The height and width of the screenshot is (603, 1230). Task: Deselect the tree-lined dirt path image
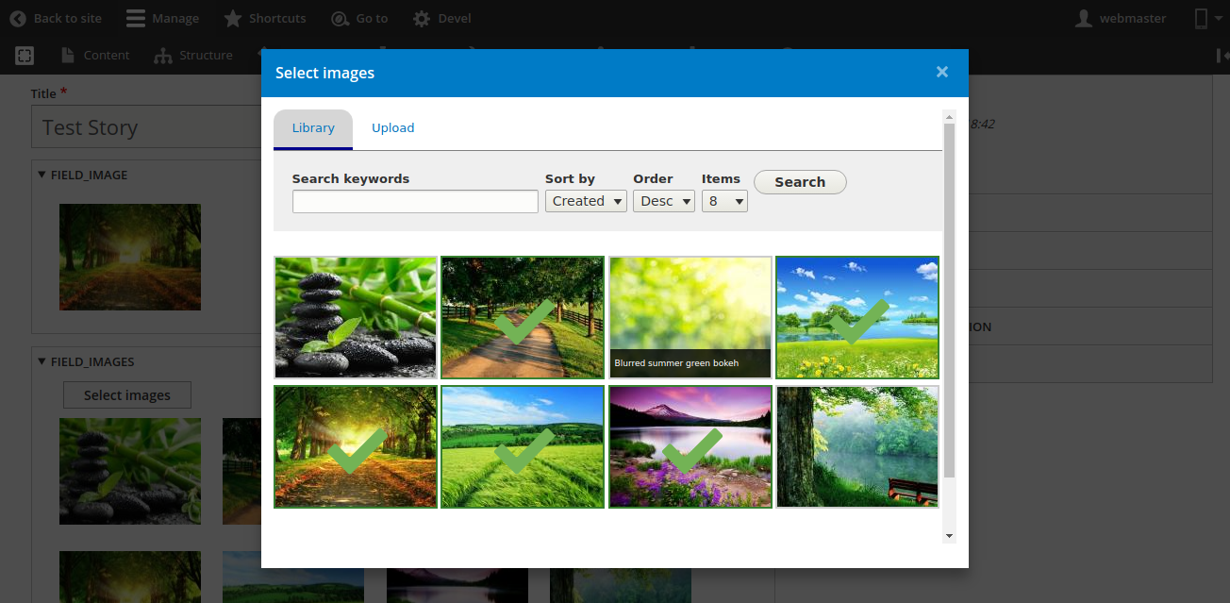523,317
